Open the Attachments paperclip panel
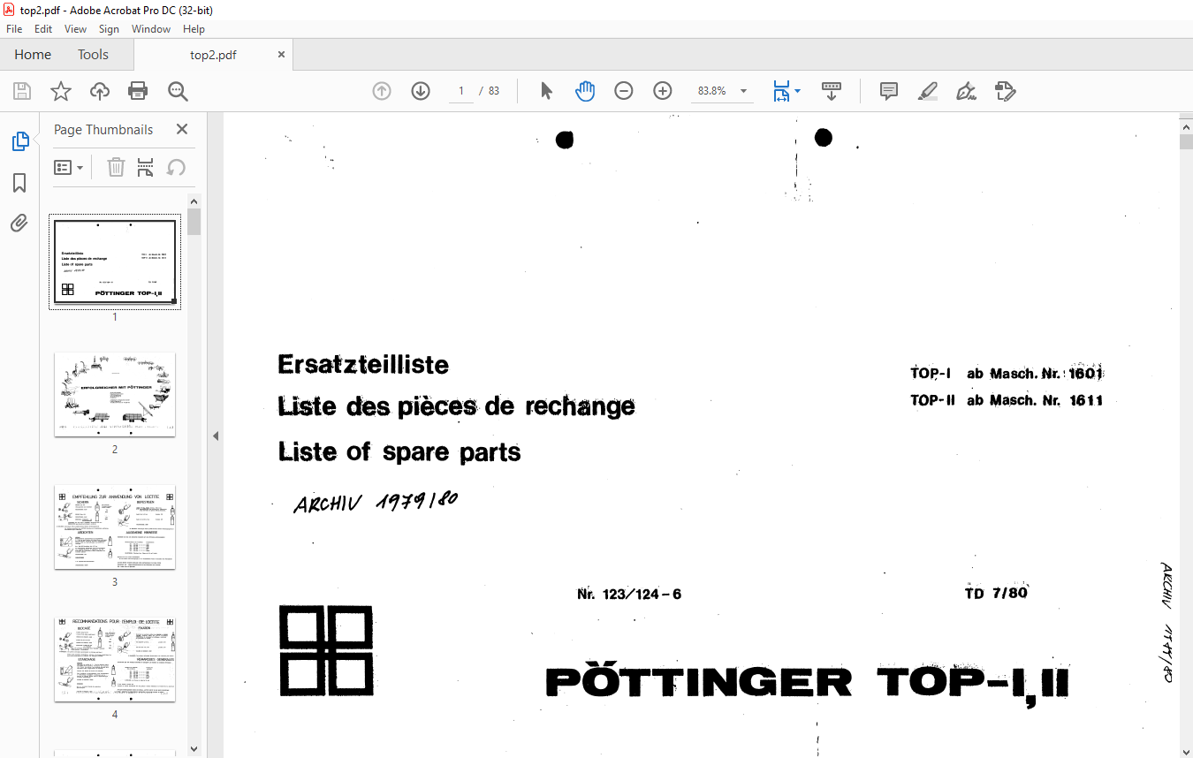The image size is (1193, 758). (x=19, y=224)
